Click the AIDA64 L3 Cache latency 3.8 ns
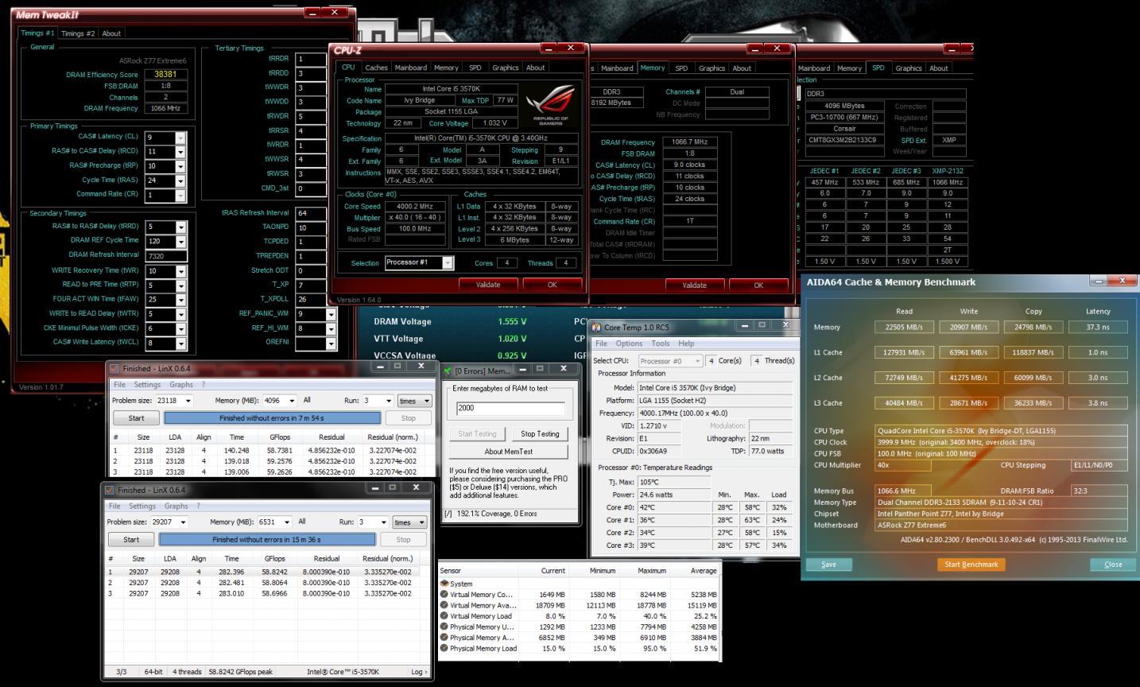 pos(1098,403)
